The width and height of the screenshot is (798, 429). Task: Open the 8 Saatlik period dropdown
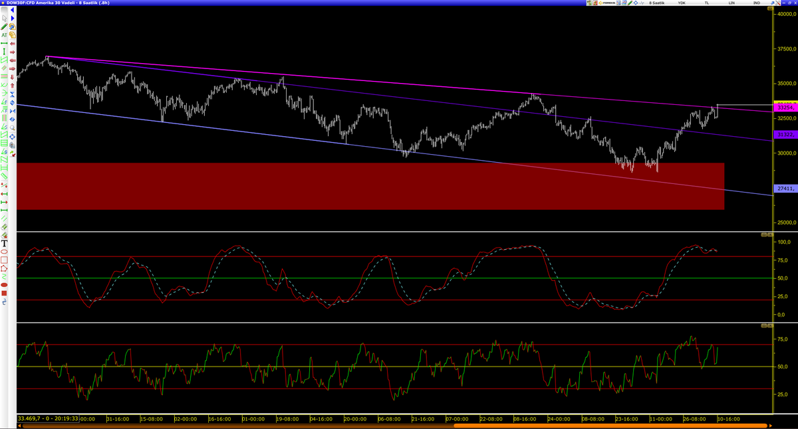pyautogui.click(x=657, y=3)
